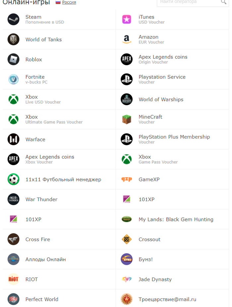Click the Warface logo icon
Viewport: 232px width, 307px height.
14,139
